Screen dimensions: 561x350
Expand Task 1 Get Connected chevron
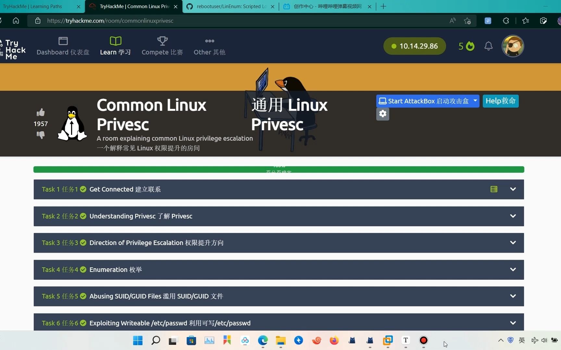[x=513, y=189]
